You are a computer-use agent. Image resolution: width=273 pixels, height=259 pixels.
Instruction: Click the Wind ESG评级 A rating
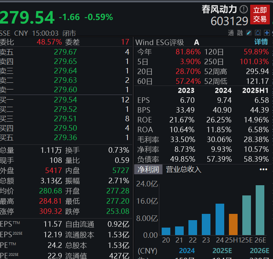point(196,42)
